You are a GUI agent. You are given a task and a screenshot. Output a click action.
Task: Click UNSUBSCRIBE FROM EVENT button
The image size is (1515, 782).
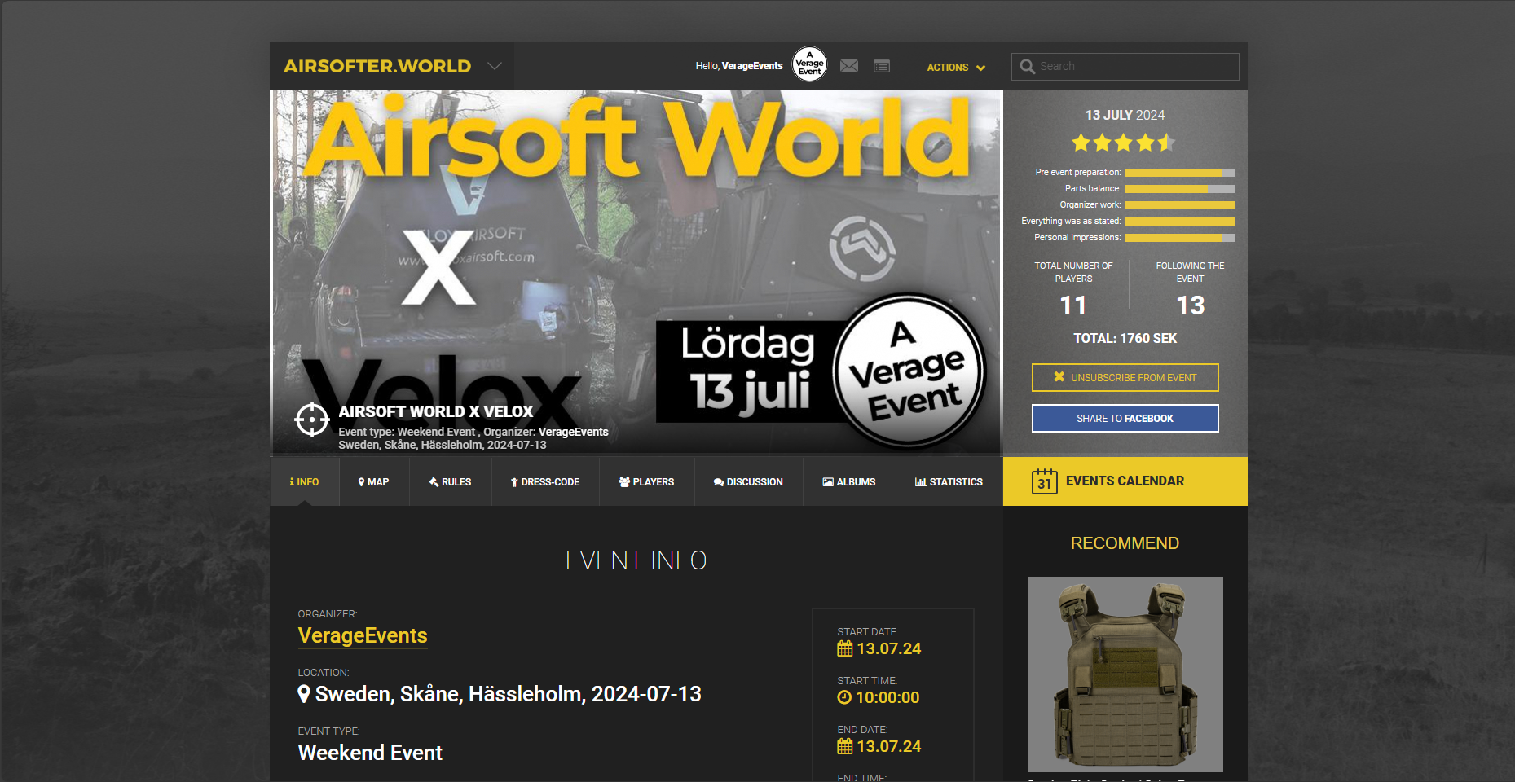(1125, 377)
